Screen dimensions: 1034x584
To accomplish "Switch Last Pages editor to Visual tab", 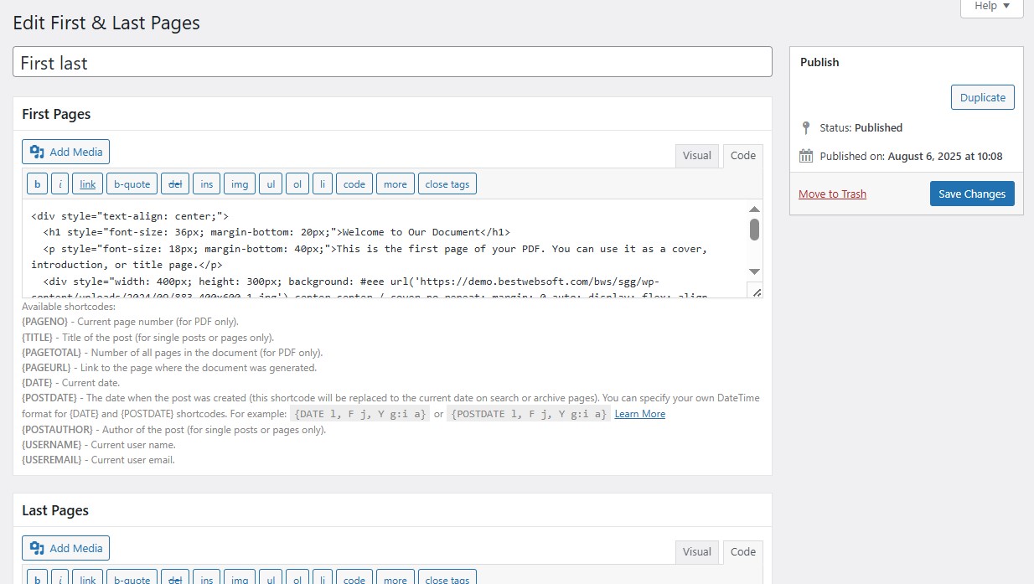I will click(x=697, y=551).
